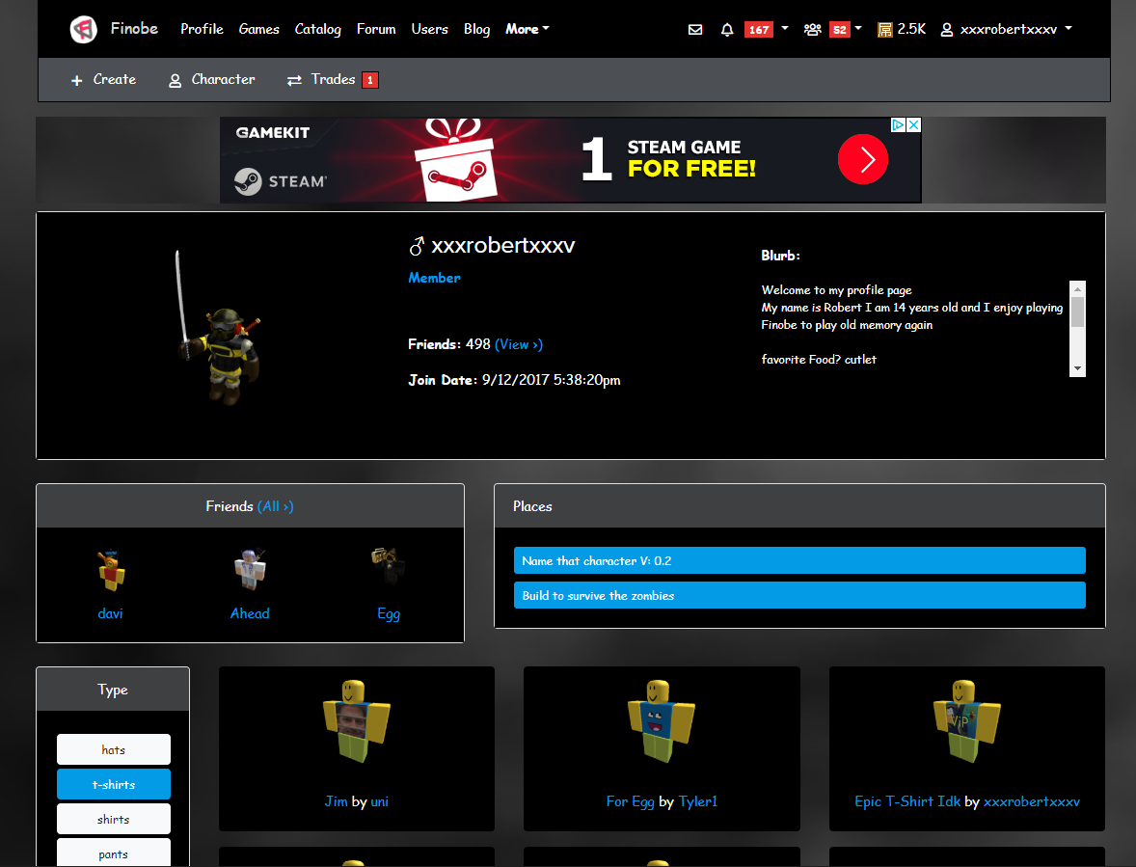Select the pants type filter
Viewport: 1136px width, 867px height.
(114, 853)
